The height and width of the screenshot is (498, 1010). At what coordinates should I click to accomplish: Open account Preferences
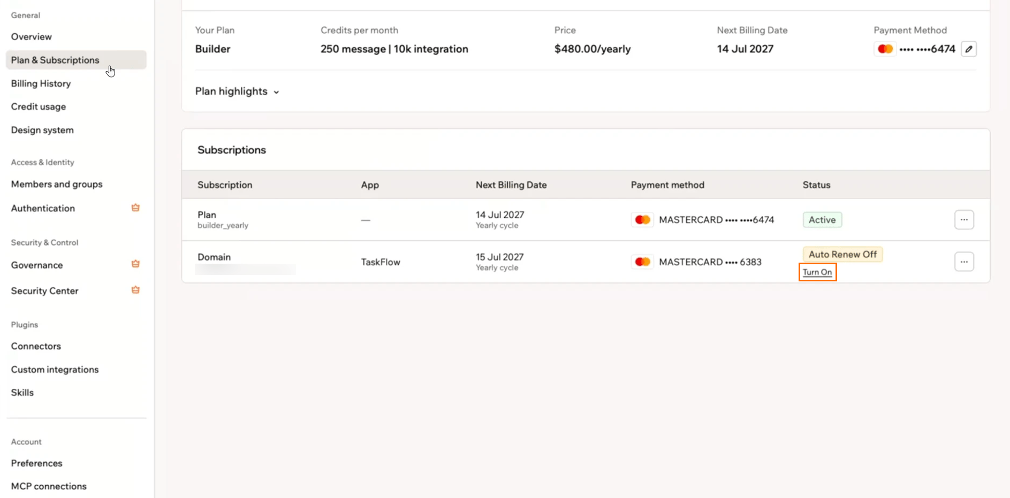tap(36, 463)
